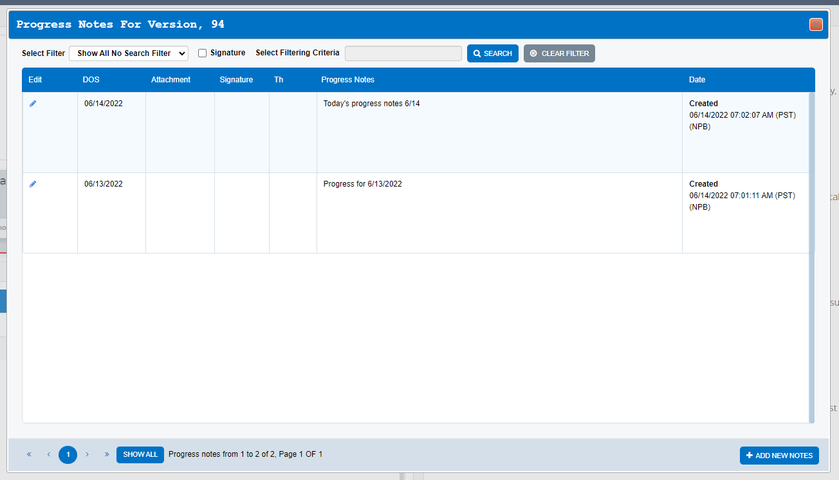
Task: Edit the 06/13/2022 progress note pencil icon
Action: tap(33, 184)
